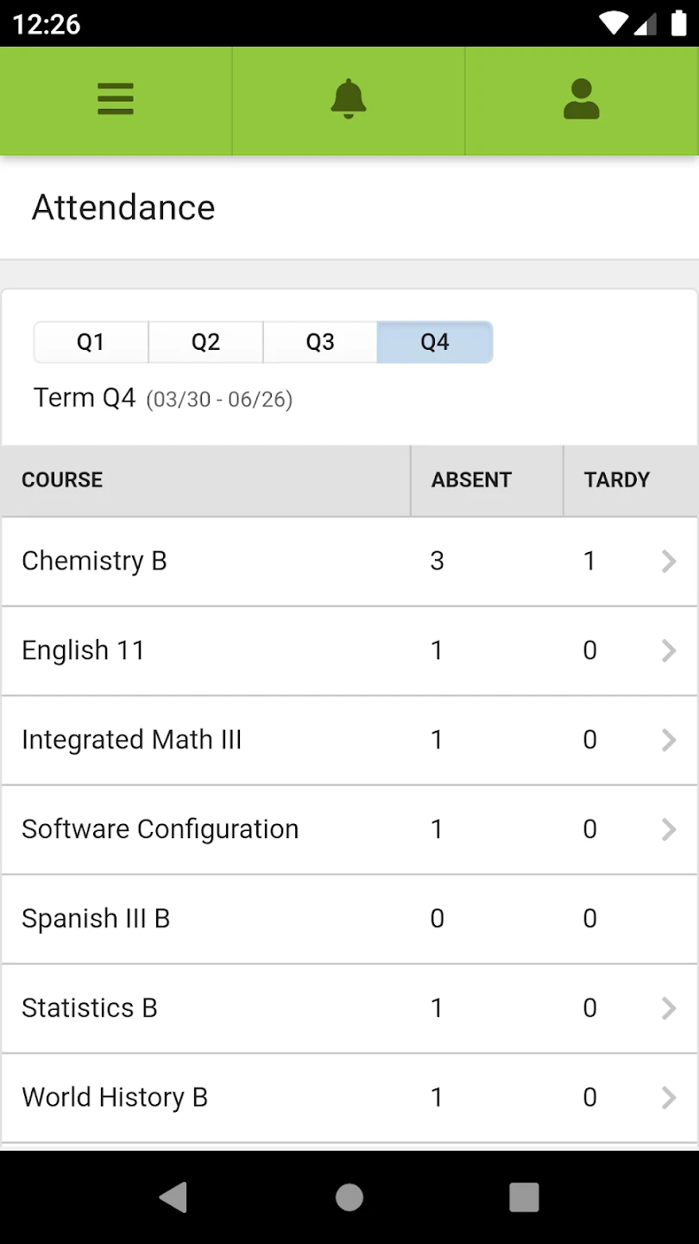Open the user profile icon
Viewport: 699px width, 1244px height.
tap(581, 100)
